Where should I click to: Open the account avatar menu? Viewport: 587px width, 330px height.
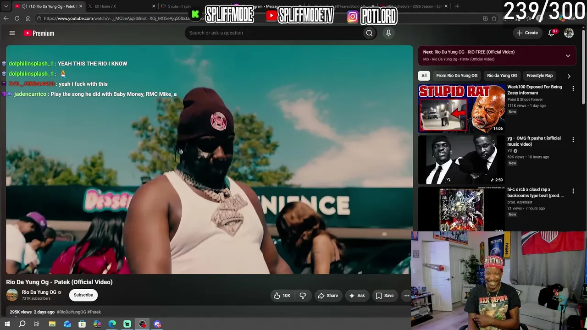569,33
